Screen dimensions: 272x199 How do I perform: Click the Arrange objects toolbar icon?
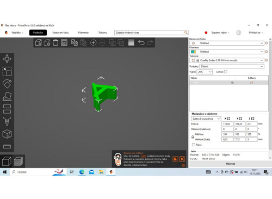coord(64,42)
